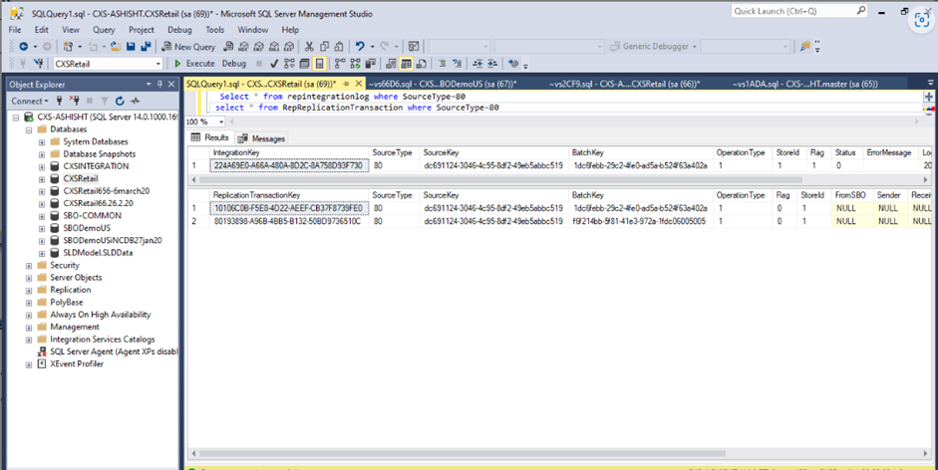
Task: Click the Decrease Indent icon
Action: click(477, 64)
